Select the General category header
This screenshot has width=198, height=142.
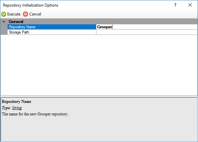(x=16, y=22)
